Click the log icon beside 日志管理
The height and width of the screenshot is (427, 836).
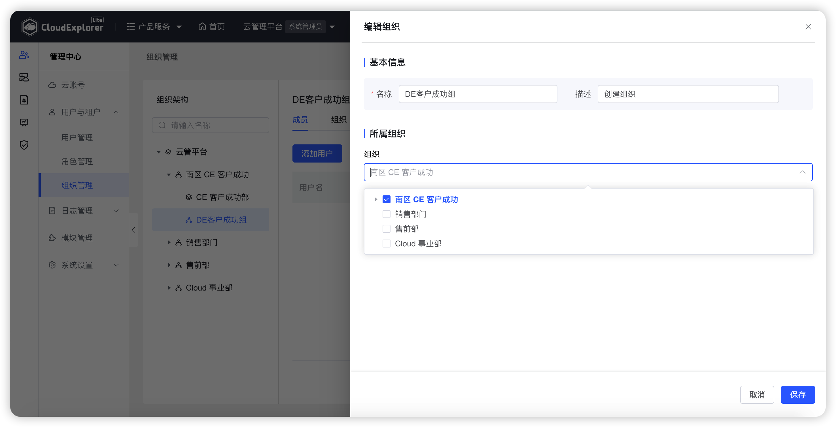pyautogui.click(x=52, y=211)
